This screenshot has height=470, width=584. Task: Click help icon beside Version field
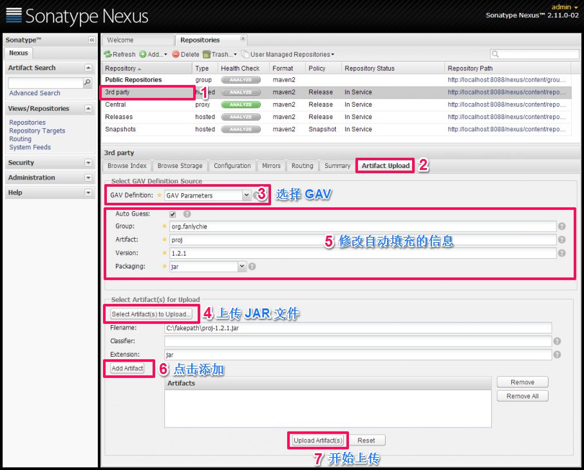(x=561, y=253)
